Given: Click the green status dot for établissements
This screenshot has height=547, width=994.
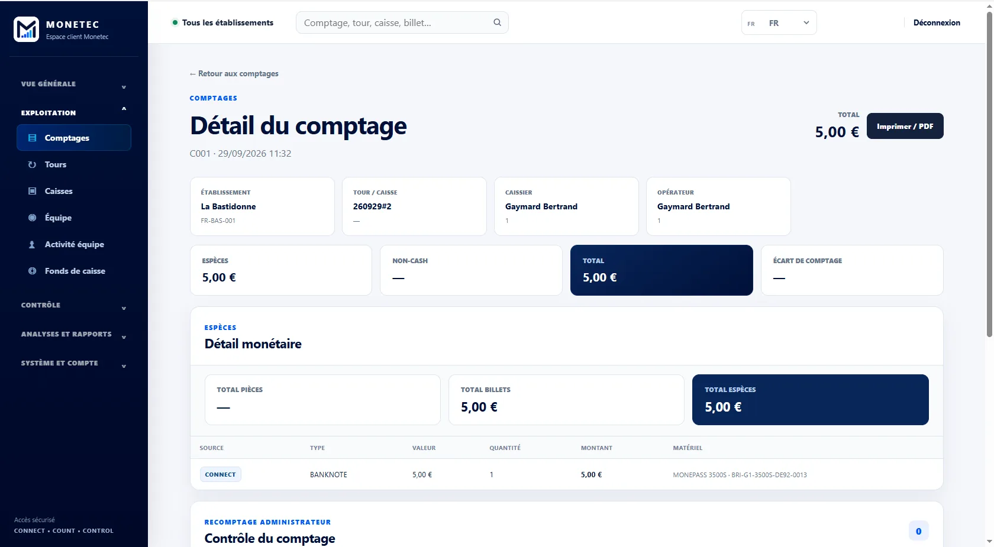Looking at the screenshot, I should click(x=175, y=22).
